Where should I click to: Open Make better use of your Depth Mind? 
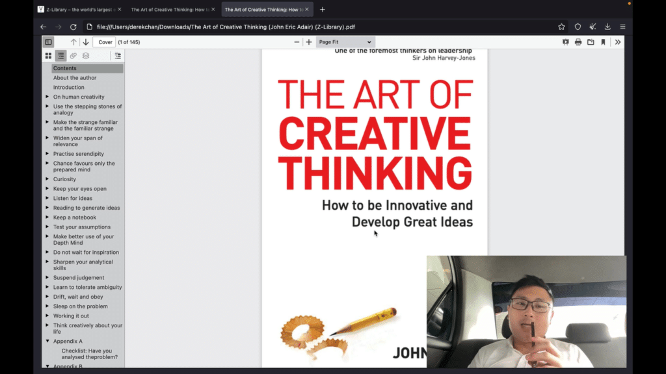click(84, 240)
